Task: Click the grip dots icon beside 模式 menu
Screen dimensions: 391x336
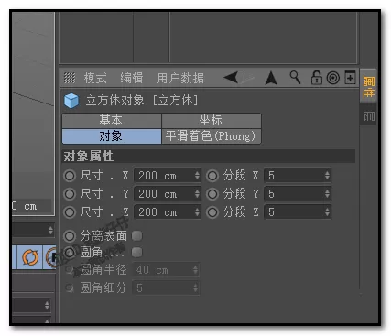Action: pos(70,78)
